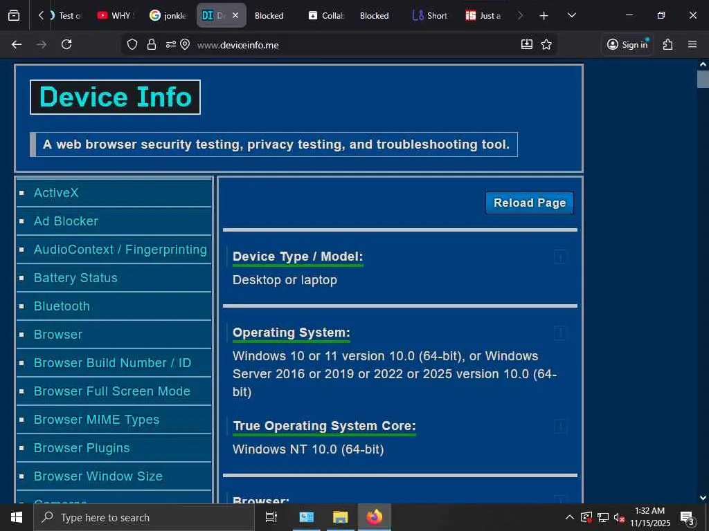
Task: Switch to the Collab tab
Action: coord(326,15)
